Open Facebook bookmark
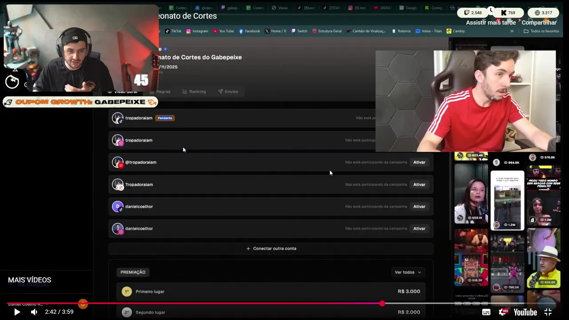 click(x=249, y=31)
